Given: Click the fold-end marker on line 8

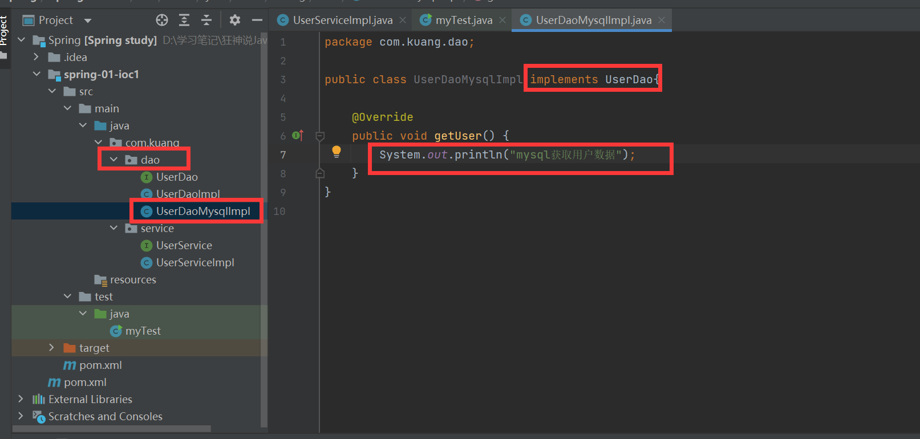Looking at the screenshot, I should click(320, 173).
